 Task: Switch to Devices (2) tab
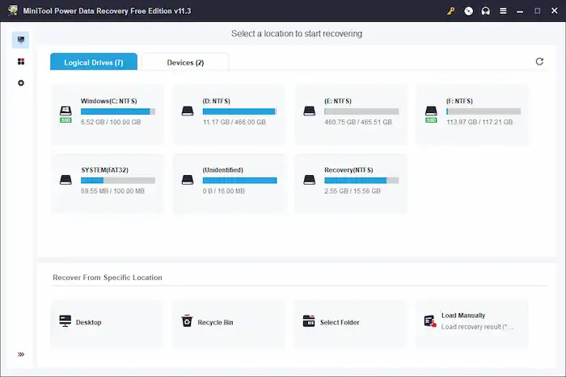(x=185, y=62)
